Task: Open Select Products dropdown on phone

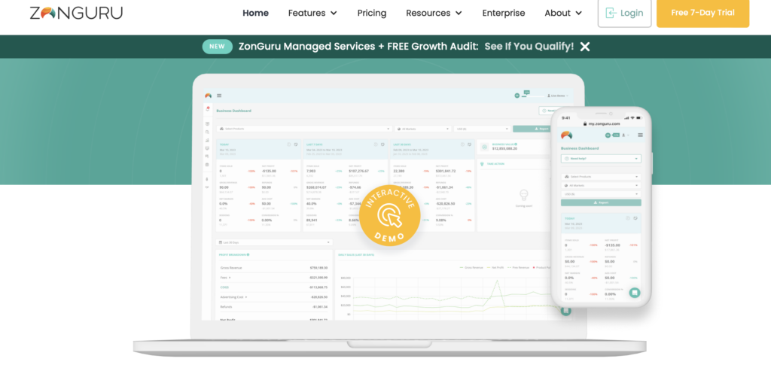Action: coord(601,176)
